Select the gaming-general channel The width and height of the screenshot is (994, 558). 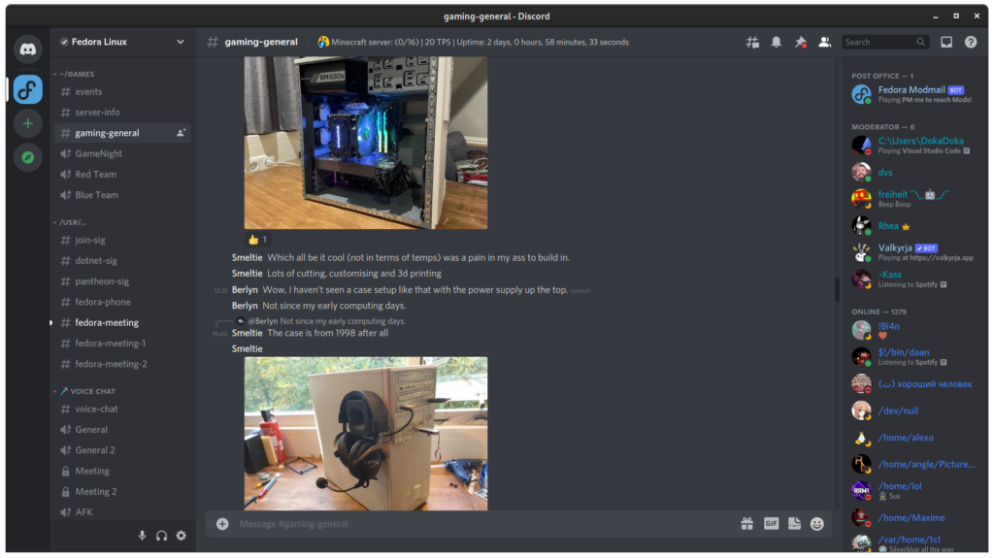pyautogui.click(x=120, y=133)
